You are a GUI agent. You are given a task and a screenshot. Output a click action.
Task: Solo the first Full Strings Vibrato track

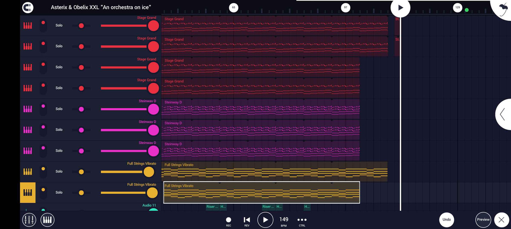tap(59, 171)
